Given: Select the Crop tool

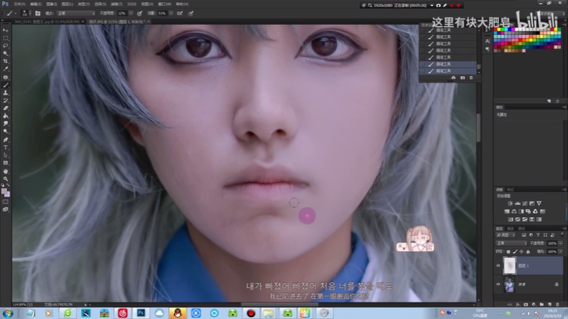Looking at the screenshot, I should [x=5, y=61].
